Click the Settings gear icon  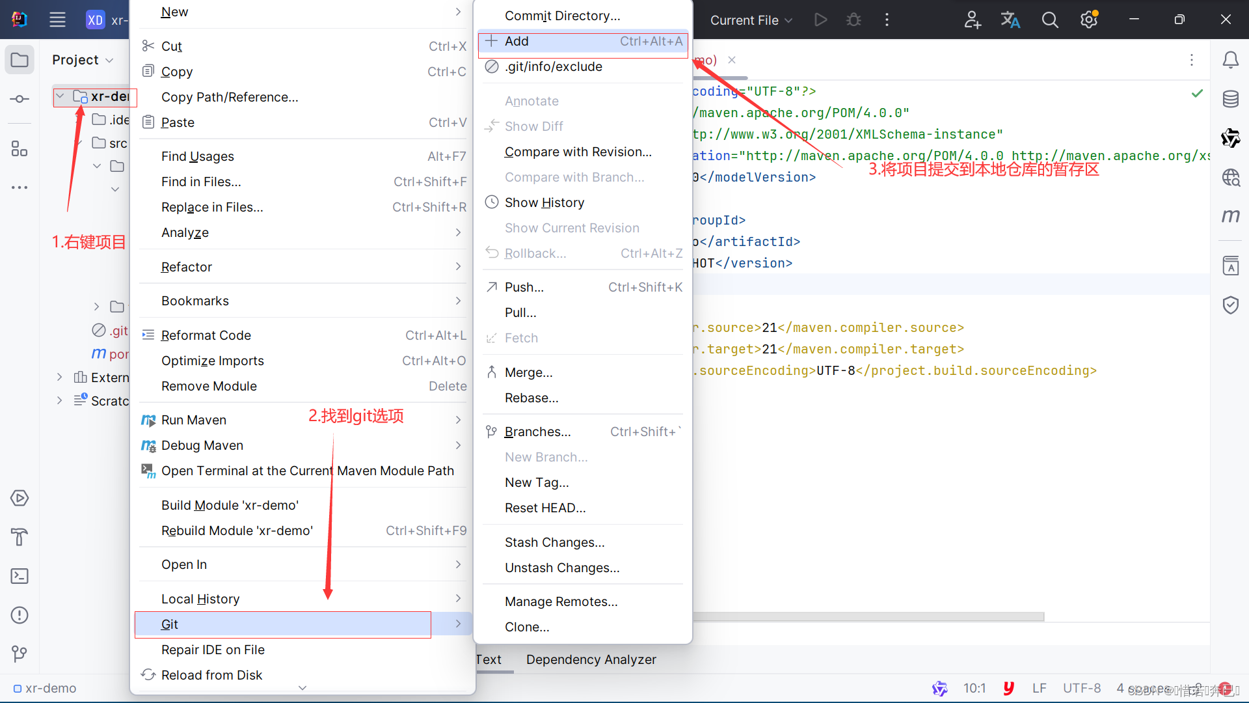[1088, 20]
